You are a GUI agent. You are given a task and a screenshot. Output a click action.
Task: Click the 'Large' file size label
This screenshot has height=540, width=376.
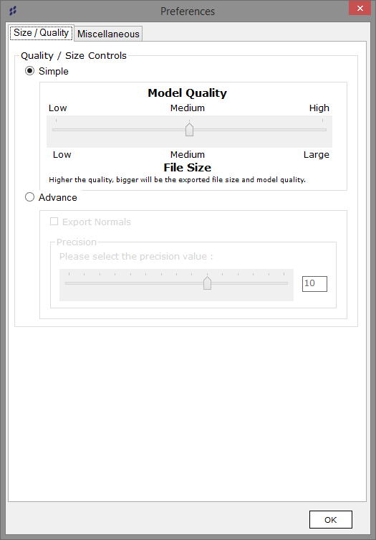[x=316, y=155]
